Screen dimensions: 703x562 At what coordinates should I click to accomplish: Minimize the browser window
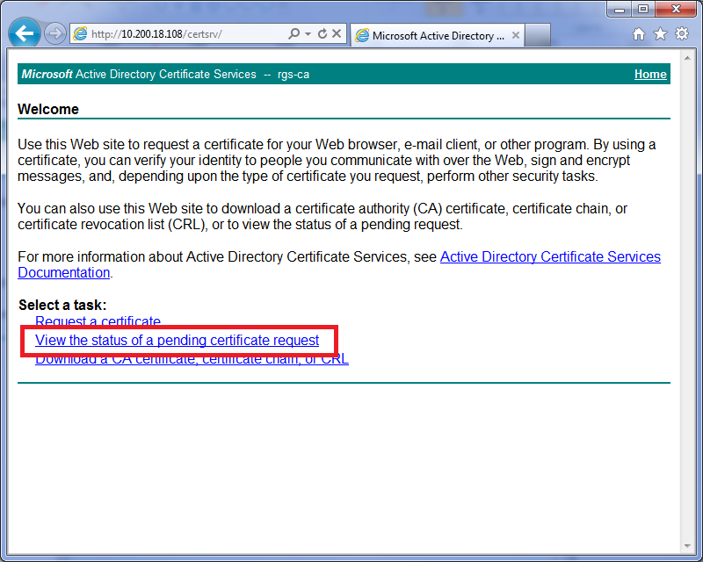[x=620, y=9]
